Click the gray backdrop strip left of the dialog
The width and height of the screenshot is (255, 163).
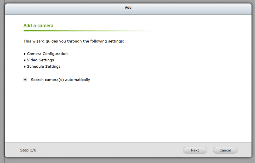[x=2, y=81]
